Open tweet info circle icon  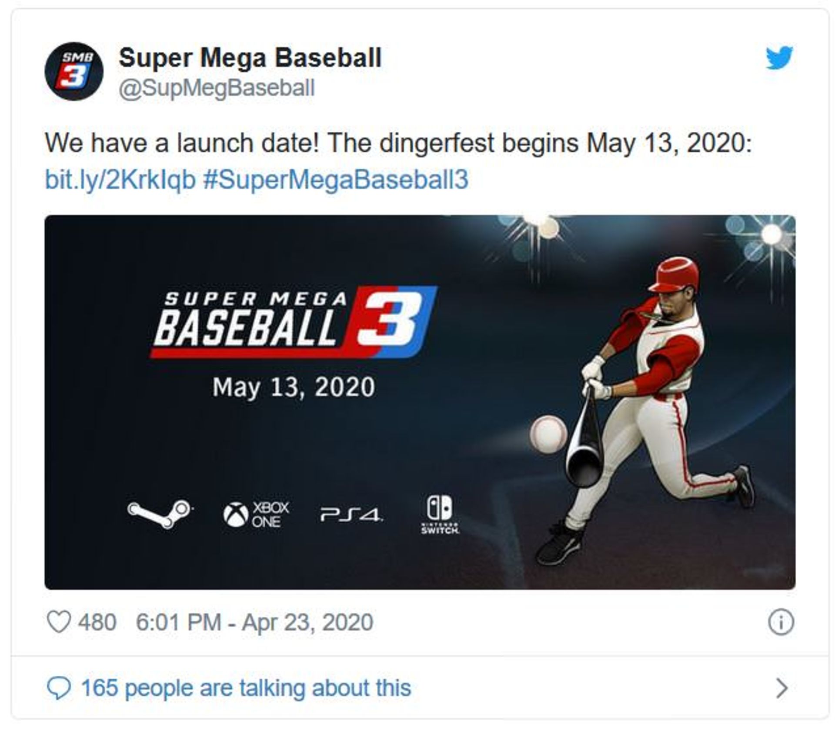[x=781, y=622]
